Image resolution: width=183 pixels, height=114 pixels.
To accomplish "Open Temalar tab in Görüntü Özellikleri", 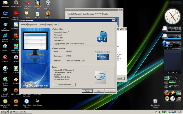I will tap(70, 14).
